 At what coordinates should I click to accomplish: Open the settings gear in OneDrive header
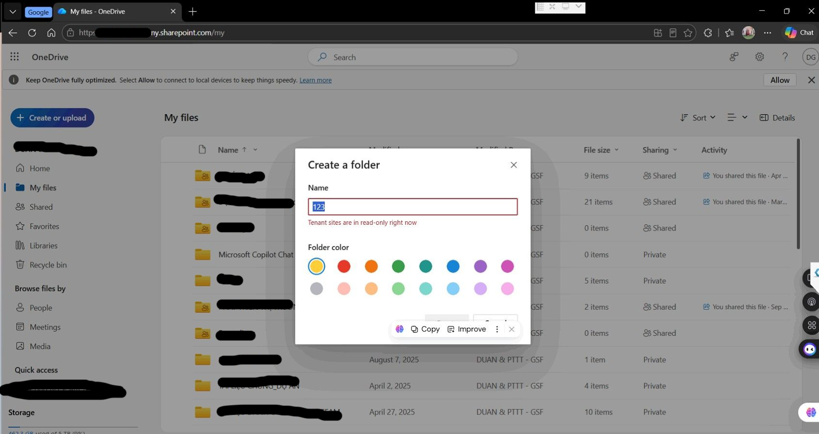(x=759, y=57)
